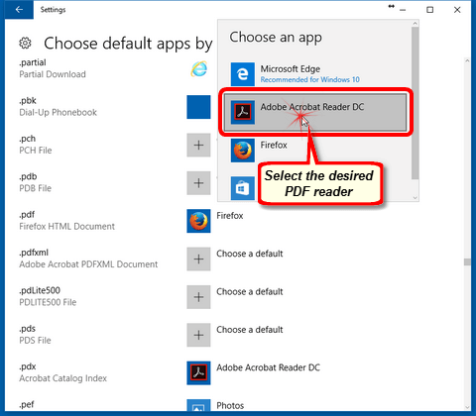Click the Adobe Reader icon for .pdx
The height and width of the screenshot is (416, 476).
pos(198,372)
